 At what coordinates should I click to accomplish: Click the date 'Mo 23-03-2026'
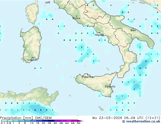point(107,118)
